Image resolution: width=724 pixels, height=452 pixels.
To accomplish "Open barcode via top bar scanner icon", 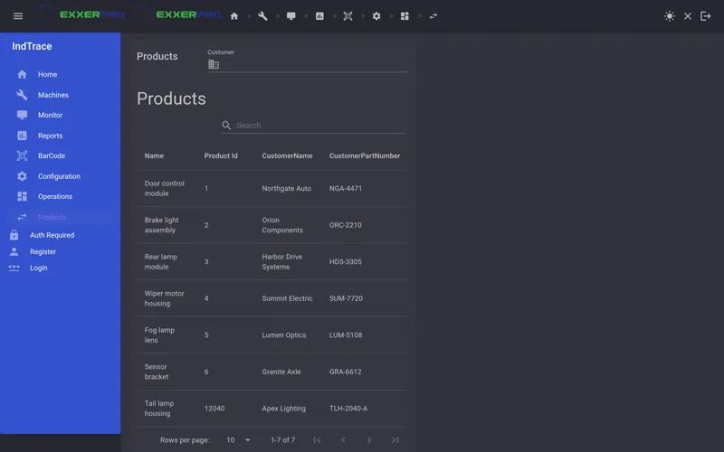I will (348, 16).
